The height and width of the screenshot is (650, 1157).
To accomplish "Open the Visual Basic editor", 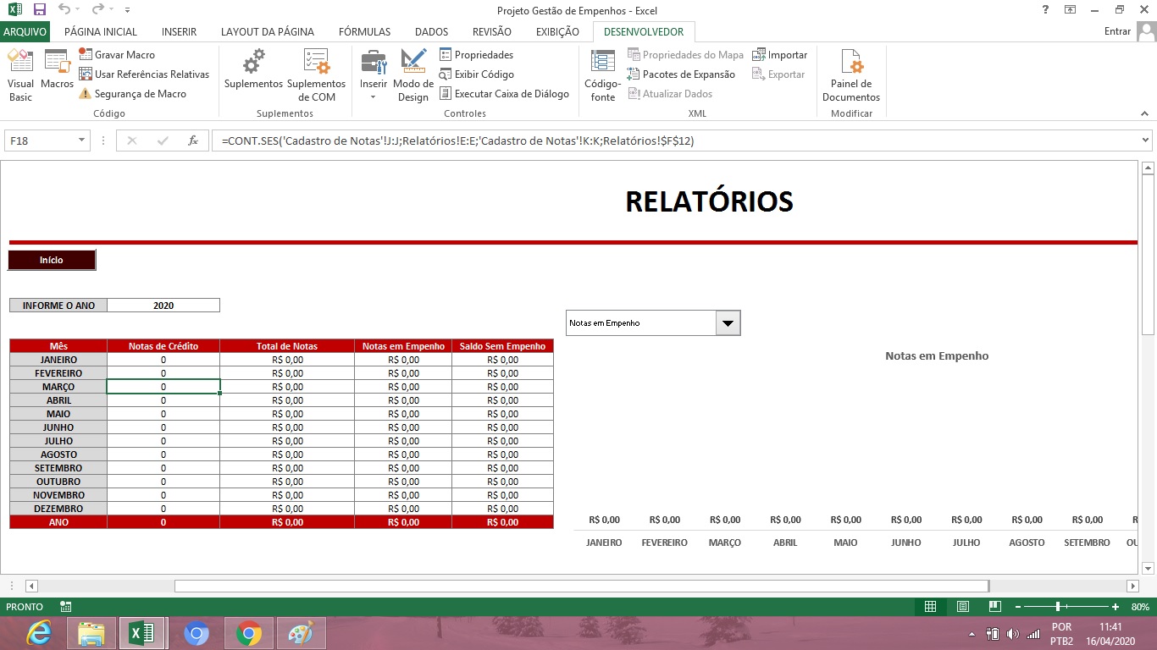I will coord(20,75).
